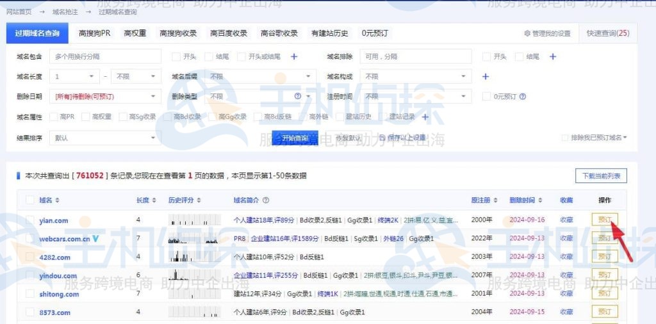Expand the arrow after 排除我已预订域名
The width and height of the screenshot is (656, 324).
[x=625, y=138]
